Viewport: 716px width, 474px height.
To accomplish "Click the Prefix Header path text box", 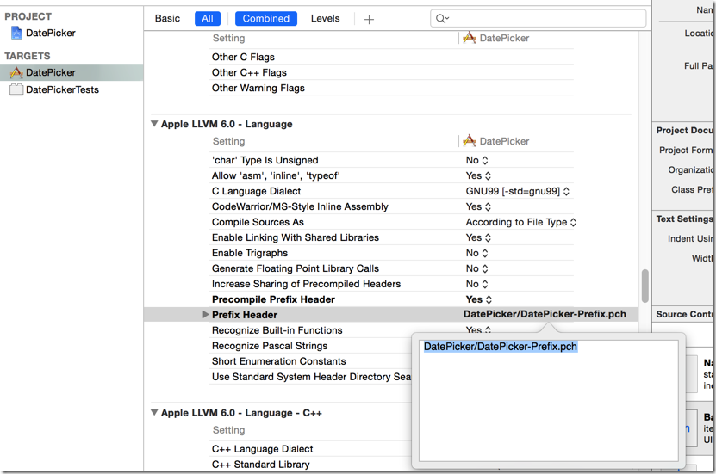I will (x=547, y=400).
